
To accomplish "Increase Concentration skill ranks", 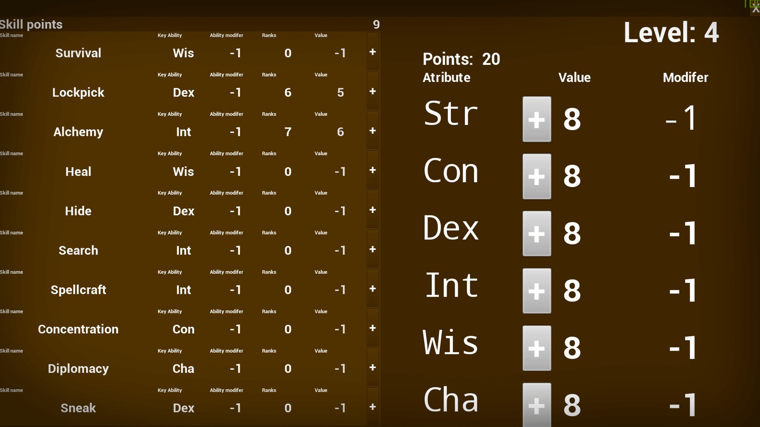I will click(x=372, y=328).
